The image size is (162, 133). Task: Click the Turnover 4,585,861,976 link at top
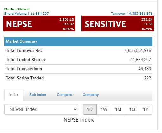tap(132, 14)
